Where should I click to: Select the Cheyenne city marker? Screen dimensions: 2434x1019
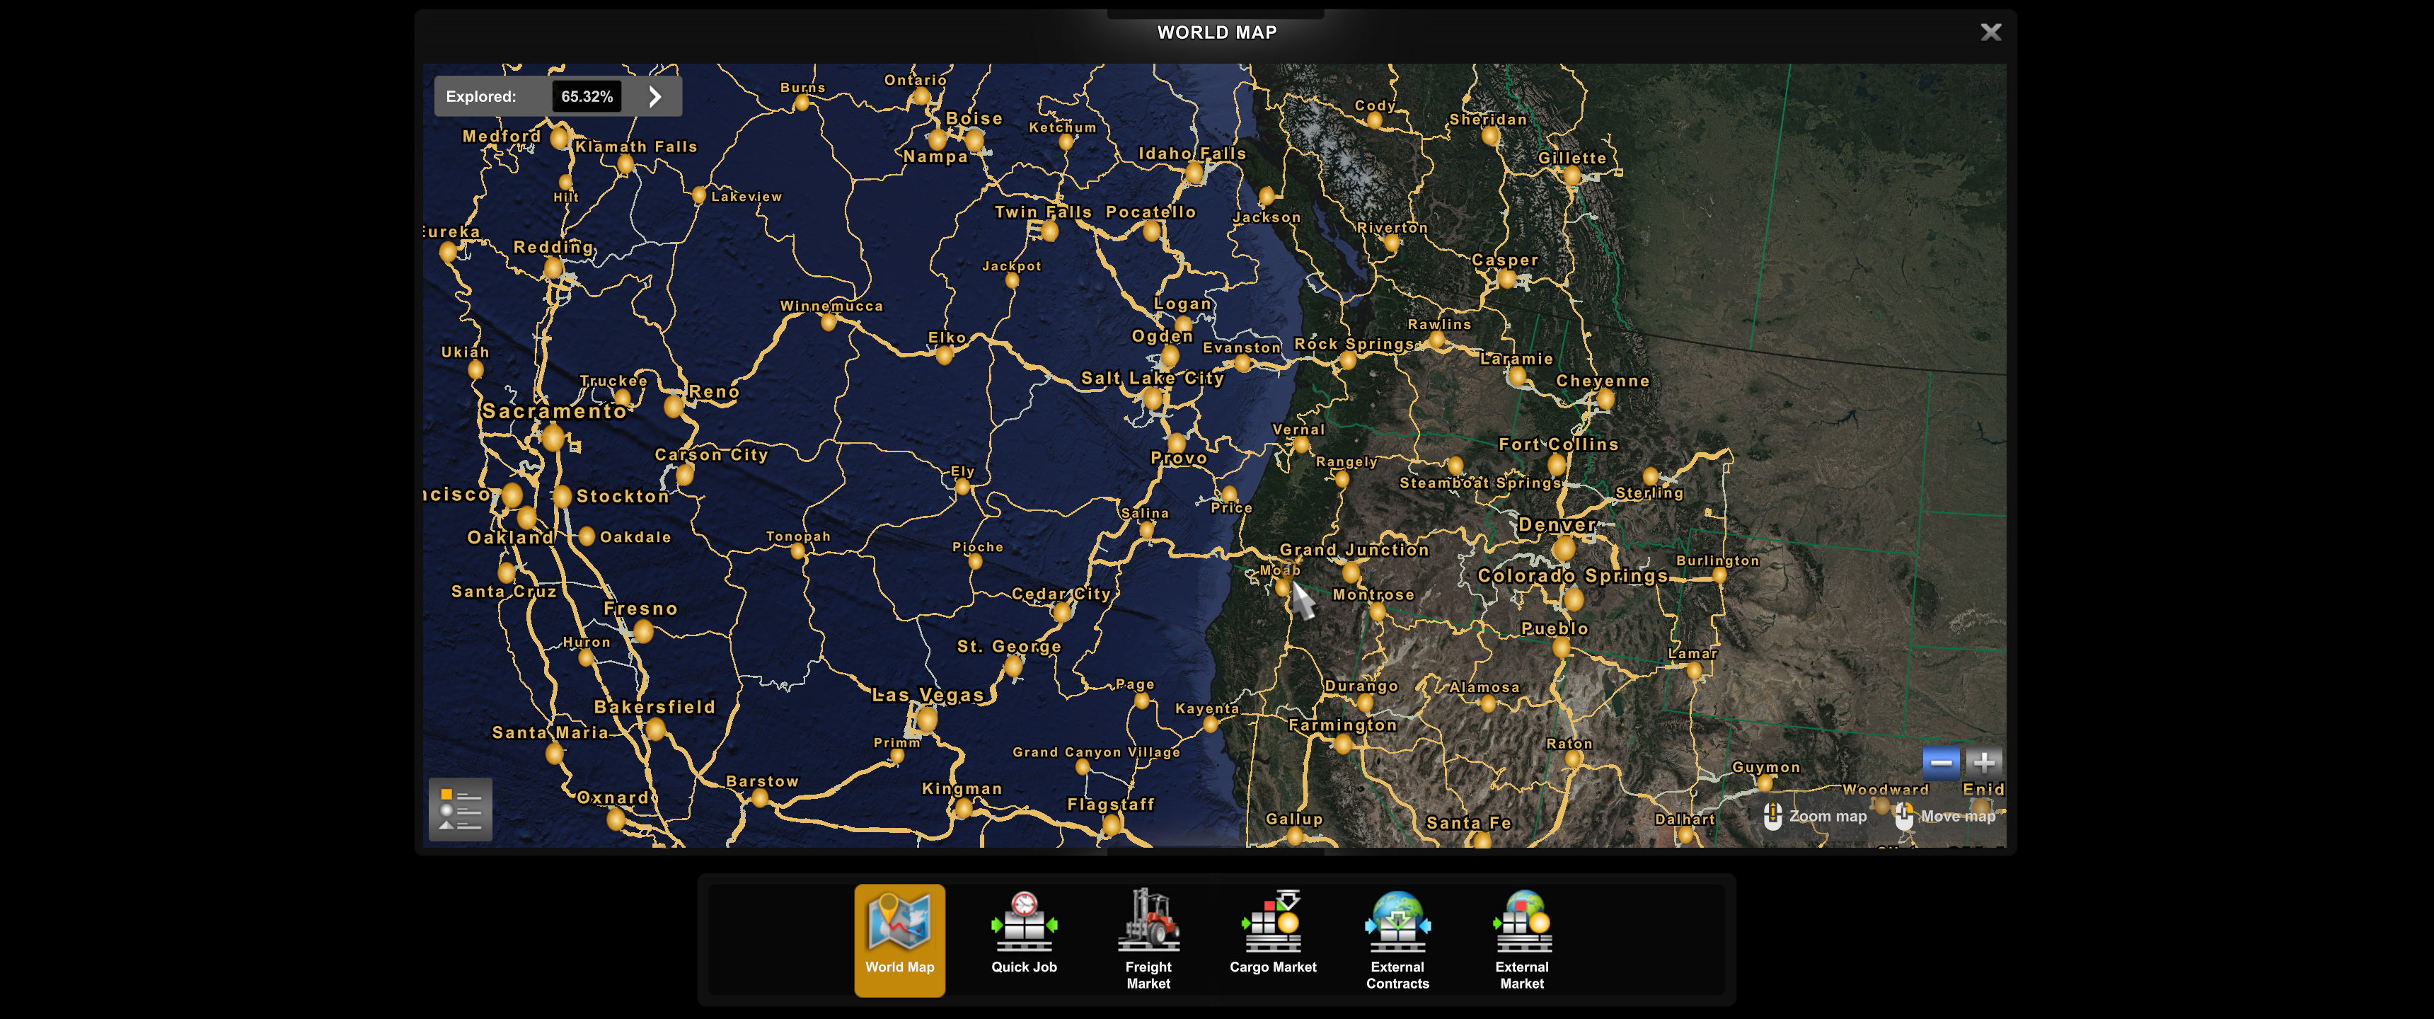click(1605, 400)
